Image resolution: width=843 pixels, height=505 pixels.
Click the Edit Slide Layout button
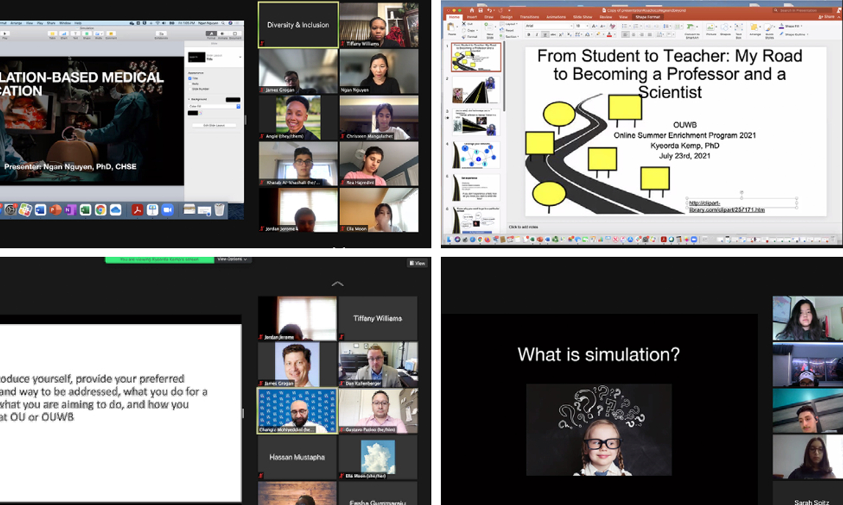214,125
